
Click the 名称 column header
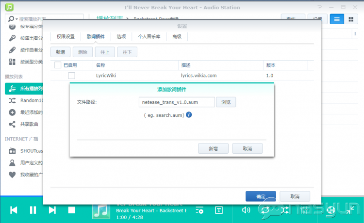pyautogui.click(x=135, y=65)
